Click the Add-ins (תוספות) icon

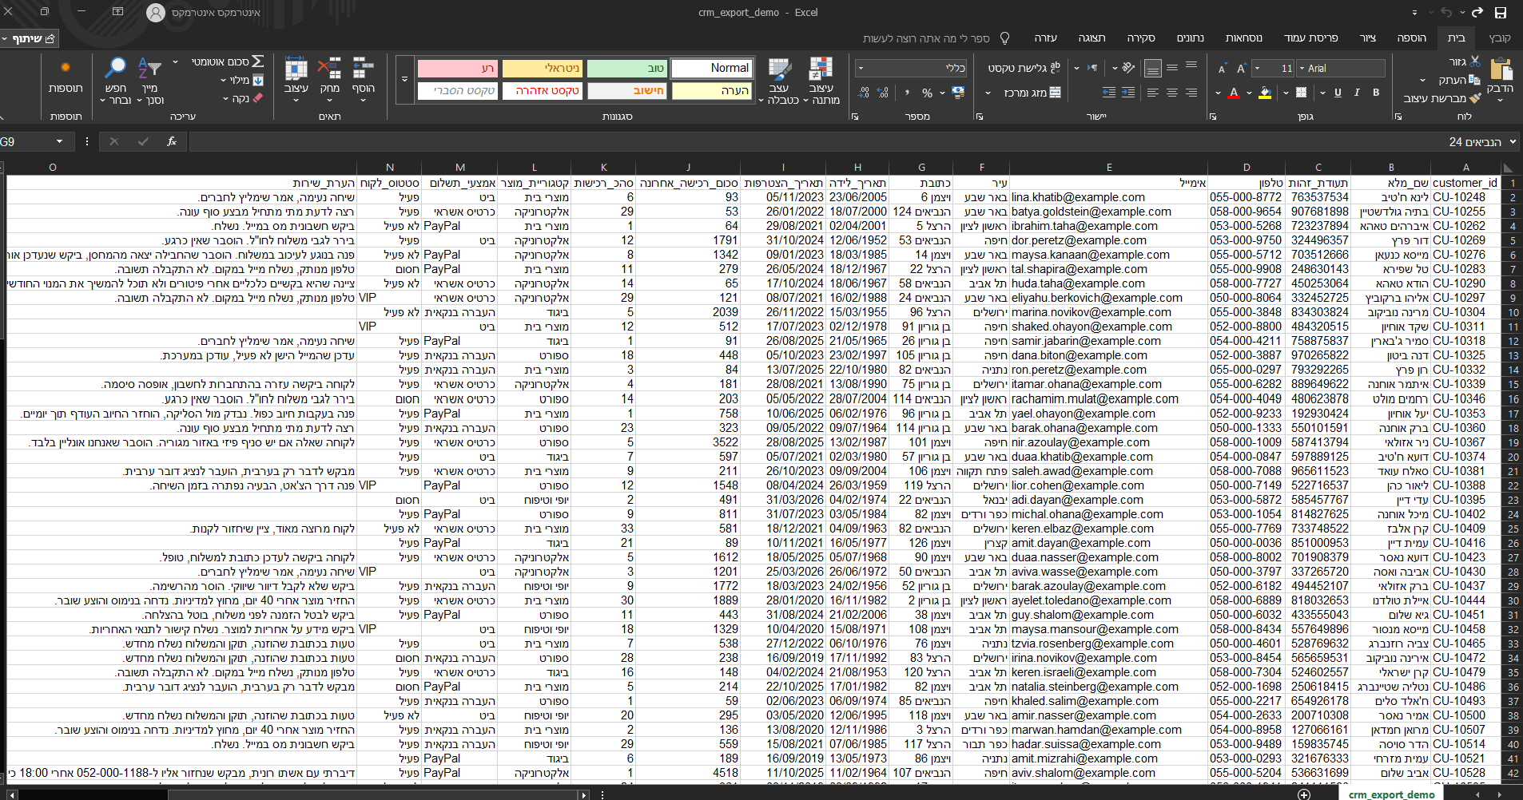pyautogui.click(x=66, y=68)
